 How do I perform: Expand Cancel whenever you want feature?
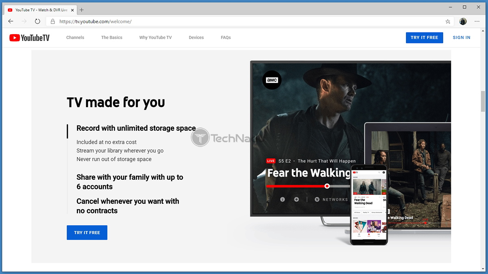click(x=128, y=206)
